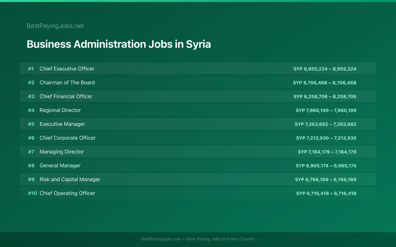Select the Regional Director job title
Viewport: 396px width, 247px height.
60,110
